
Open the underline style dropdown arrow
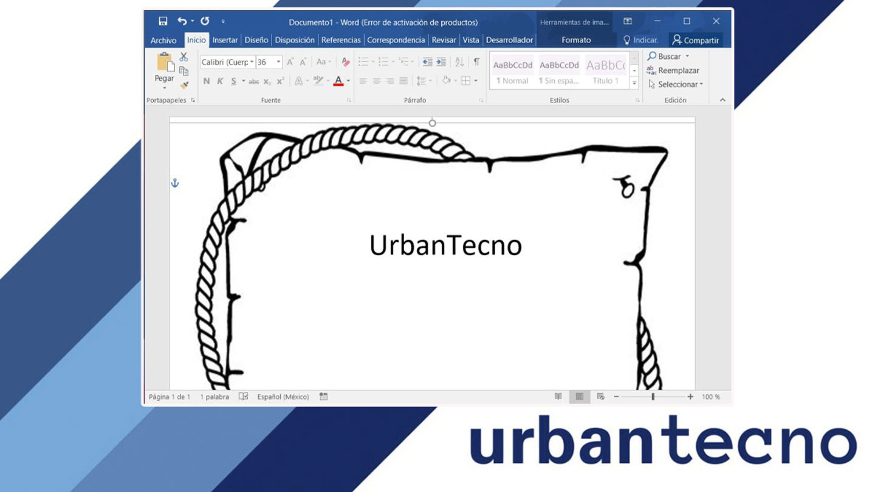pyautogui.click(x=243, y=81)
